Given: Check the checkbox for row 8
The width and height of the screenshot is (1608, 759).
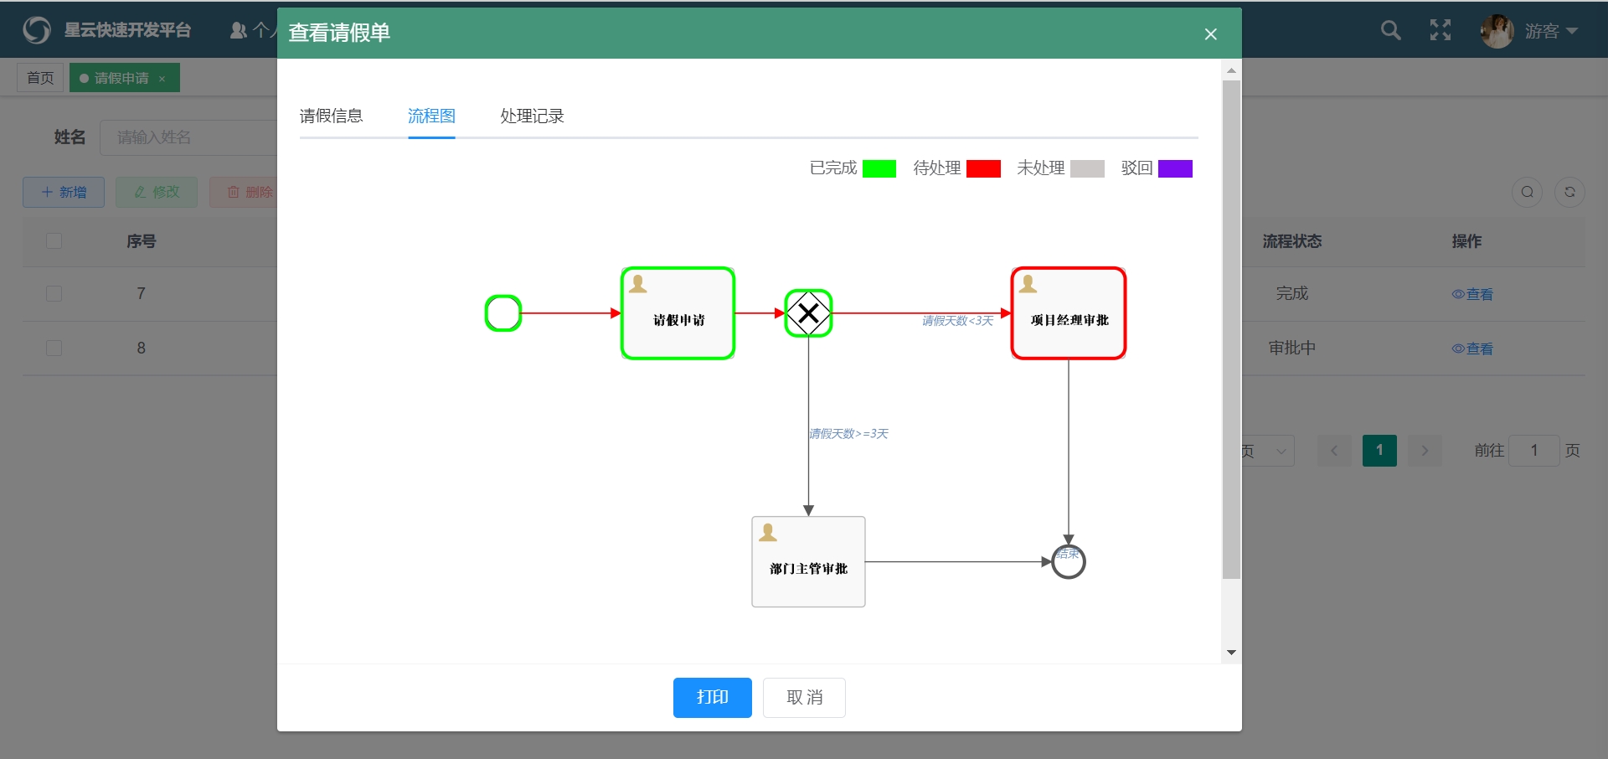Looking at the screenshot, I should (x=54, y=349).
